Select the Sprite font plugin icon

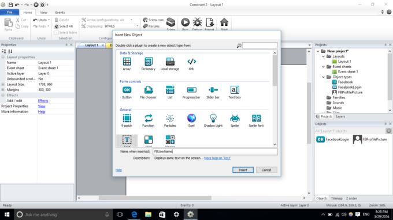(256, 118)
